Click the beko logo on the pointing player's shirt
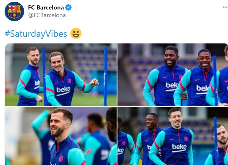This screenshot has width=228, height=165. coord(63,90)
